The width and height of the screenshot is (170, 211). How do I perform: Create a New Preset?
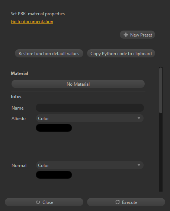click(137, 35)
